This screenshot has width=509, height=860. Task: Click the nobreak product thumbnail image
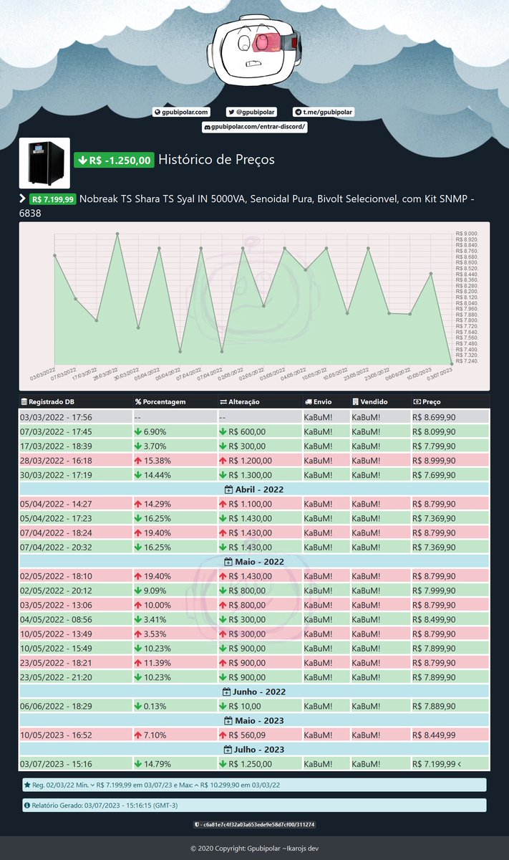44,163
